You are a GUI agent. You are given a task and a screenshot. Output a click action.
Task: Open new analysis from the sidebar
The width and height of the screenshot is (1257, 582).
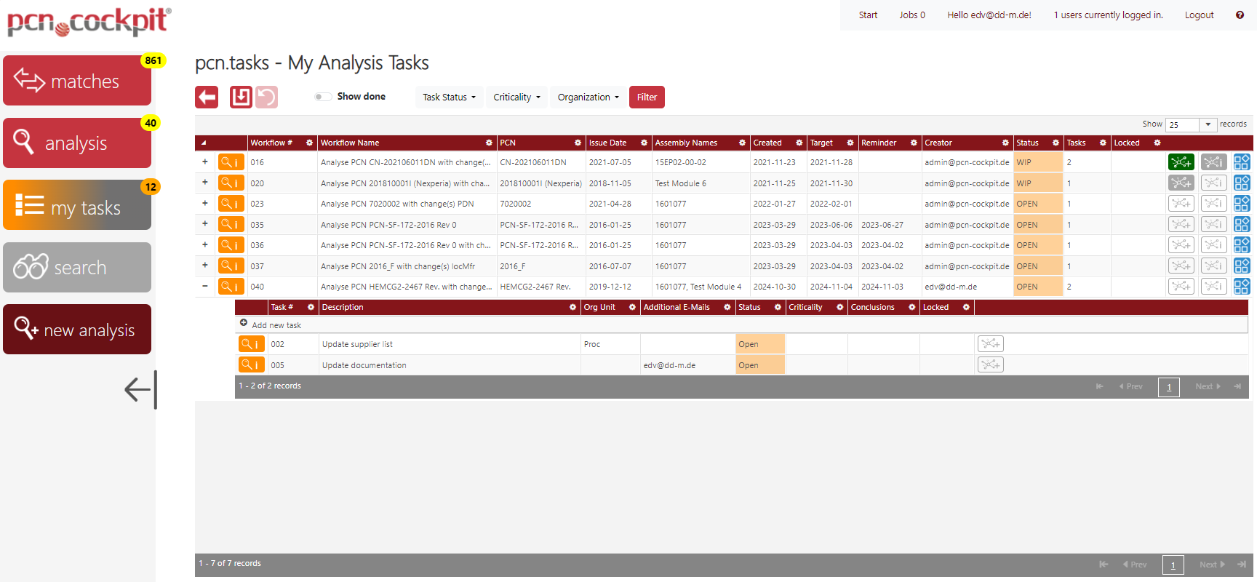click(77, 330)
